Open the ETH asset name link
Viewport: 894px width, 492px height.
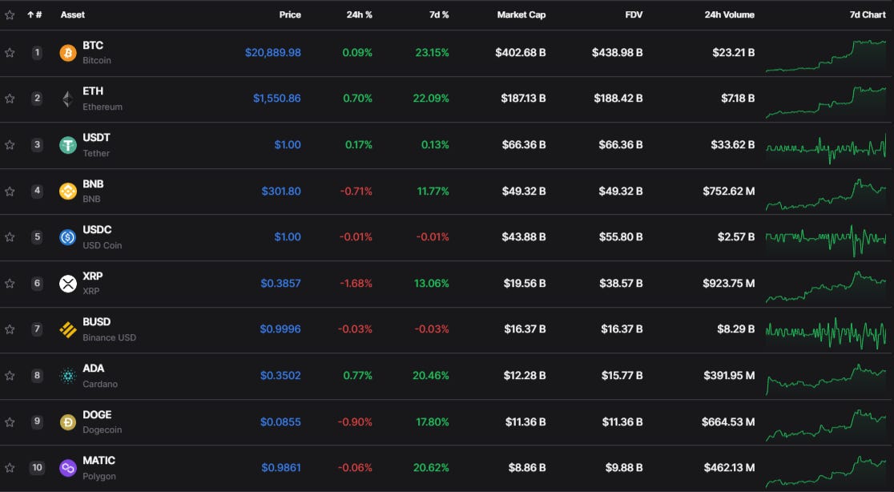click(x=93, y=91)
